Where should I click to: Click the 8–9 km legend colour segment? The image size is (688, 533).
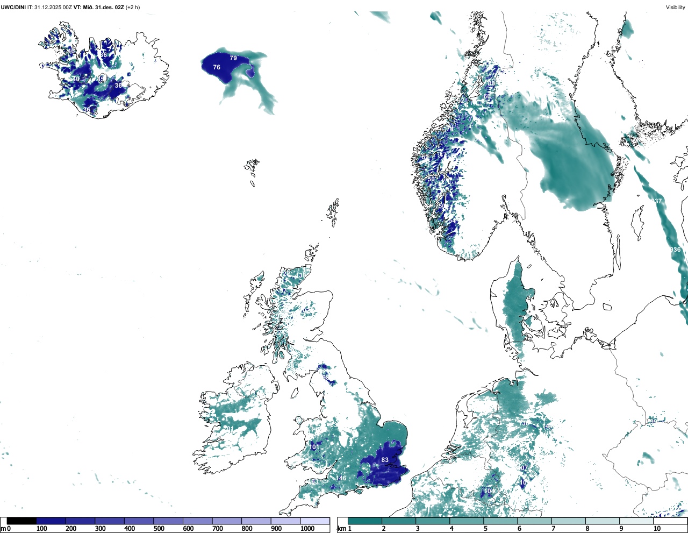602,521
